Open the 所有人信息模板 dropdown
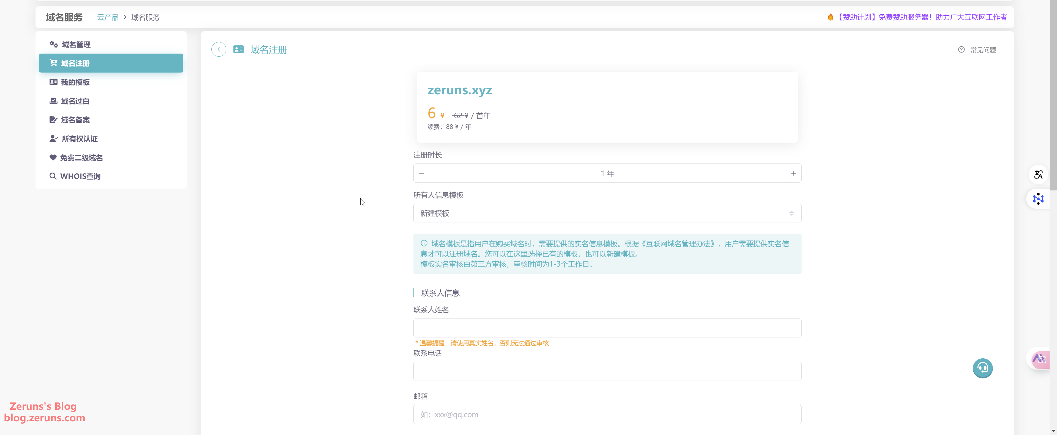 (x=607, y=214)
